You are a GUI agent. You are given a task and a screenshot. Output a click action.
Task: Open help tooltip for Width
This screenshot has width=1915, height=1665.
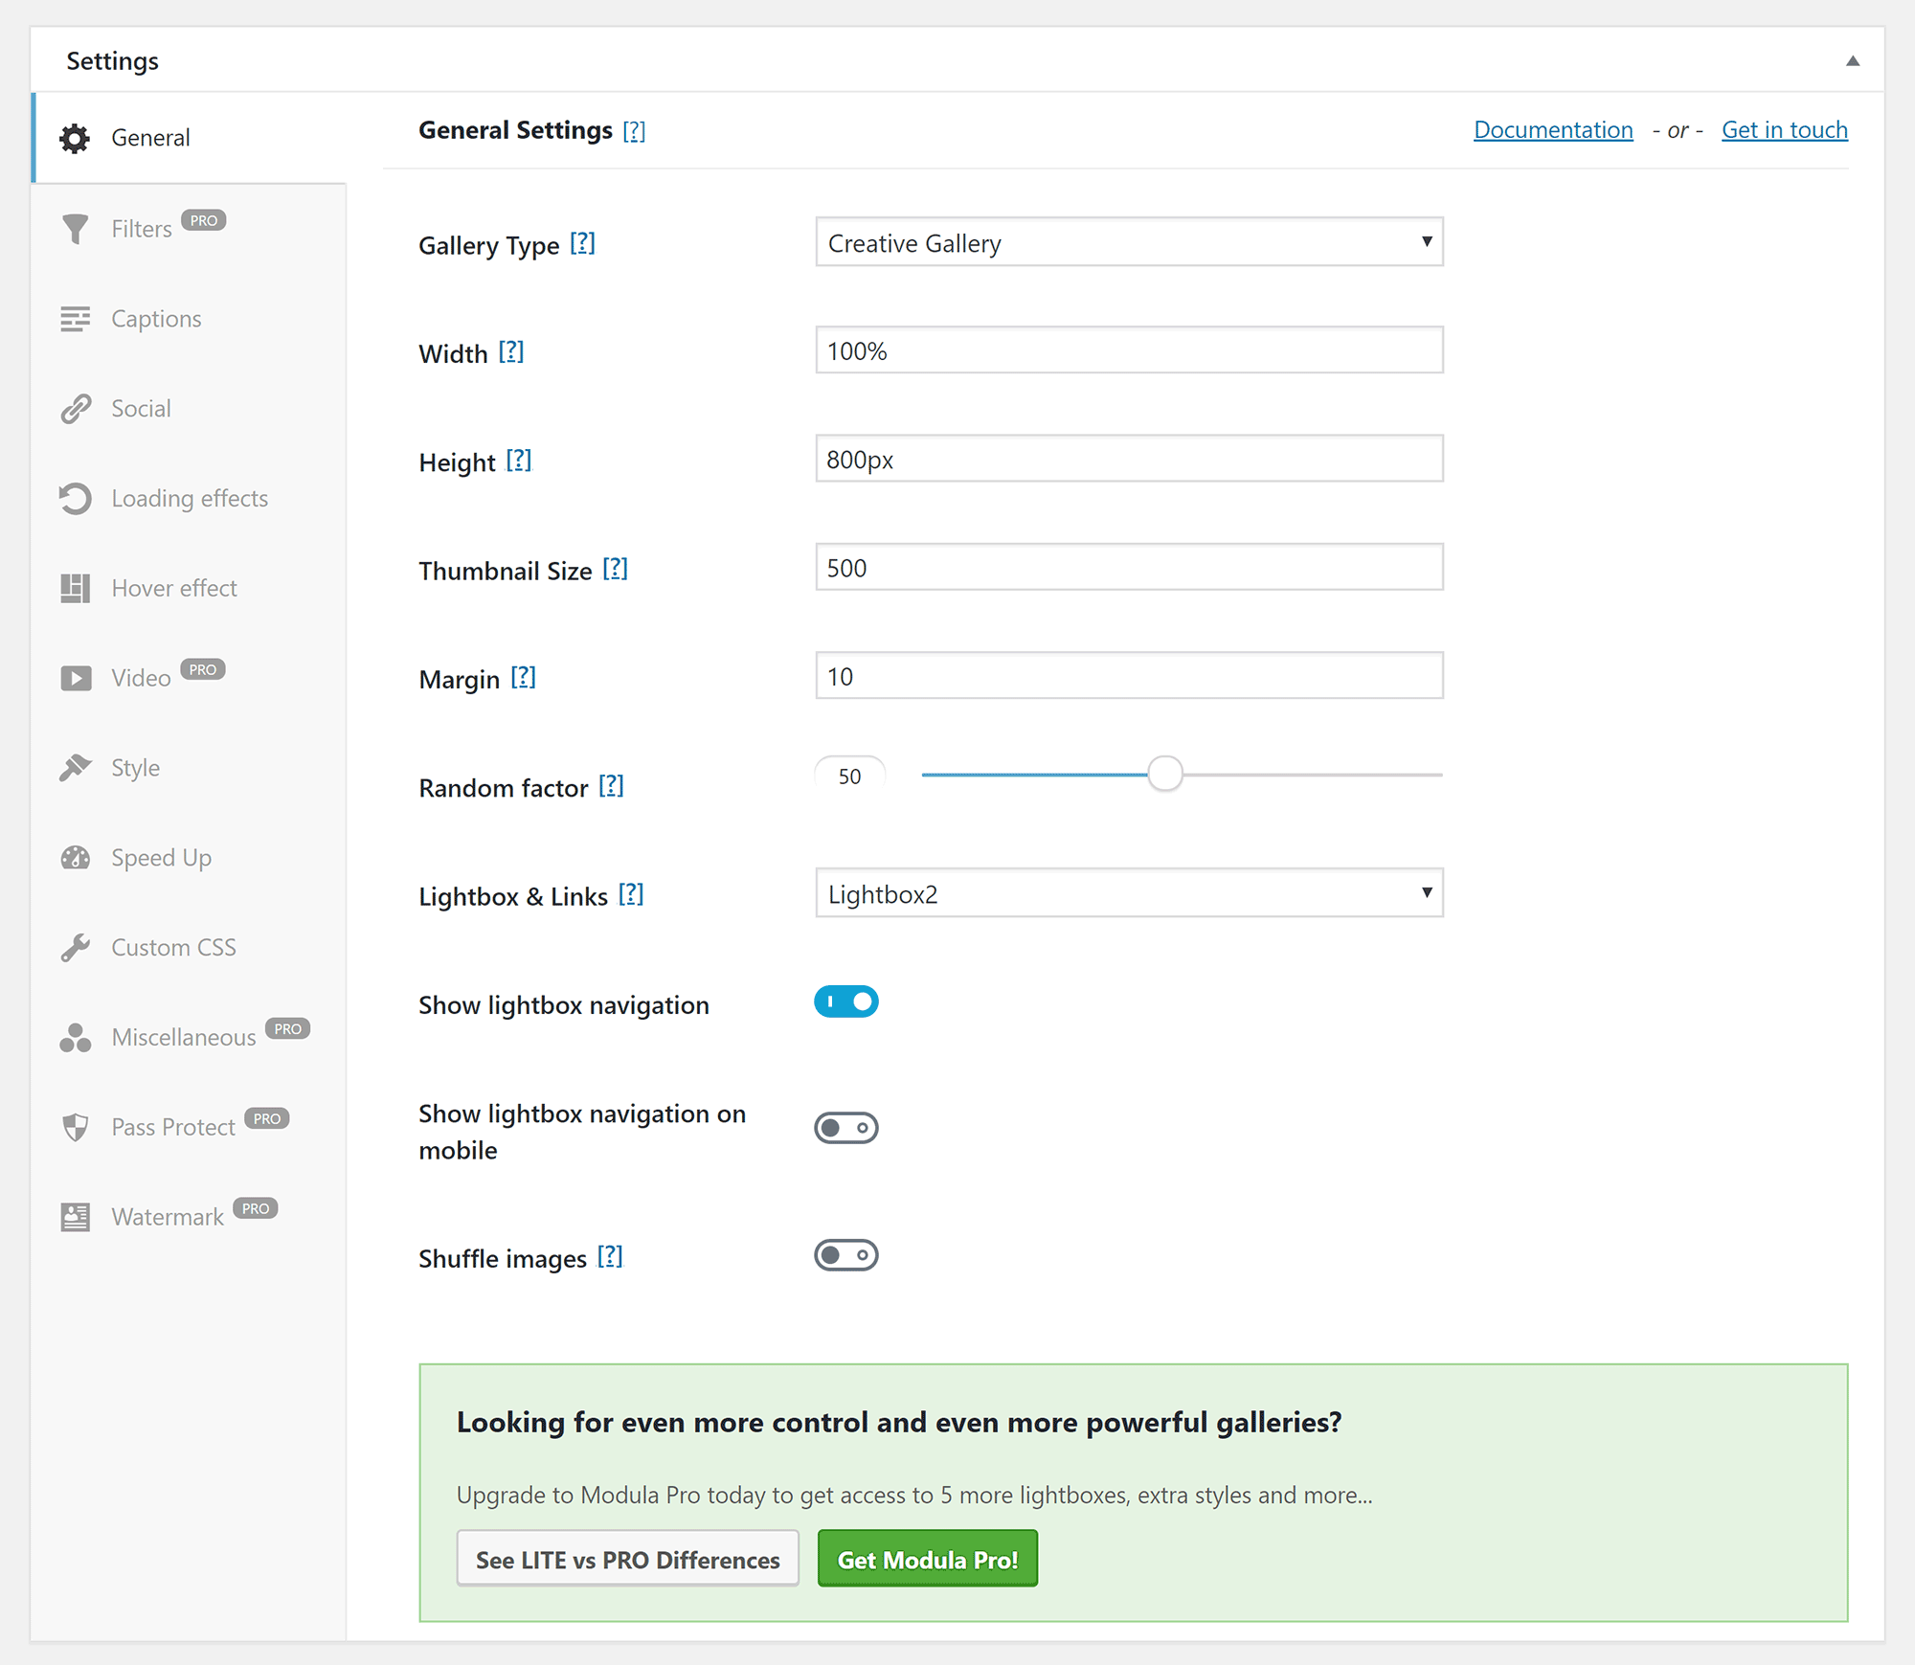[511, 352]
